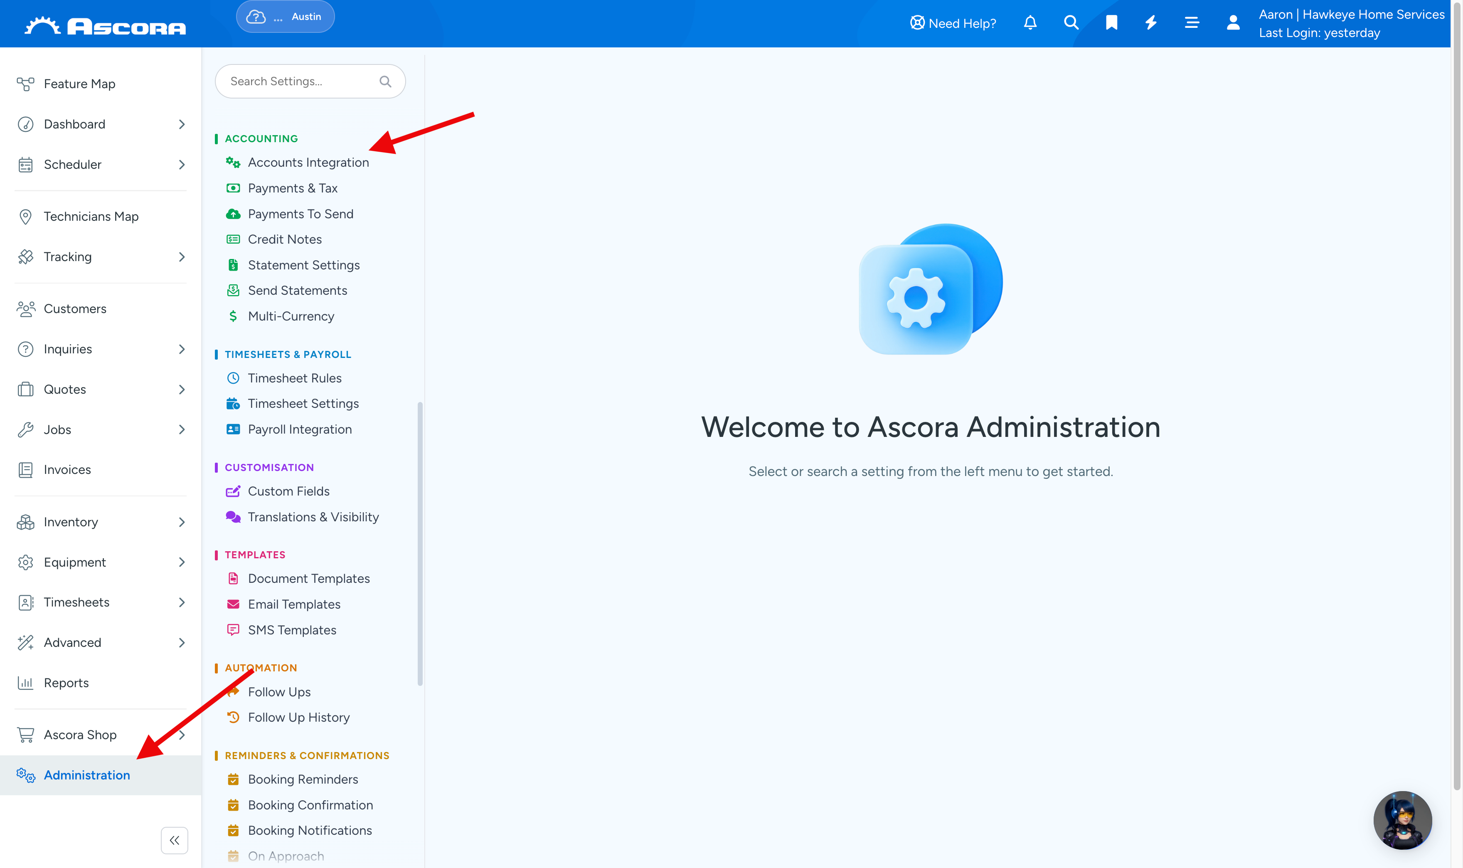Click the user profile icon
Viewport: 1463px width, 868px height.
click(x=1233, y=23)
